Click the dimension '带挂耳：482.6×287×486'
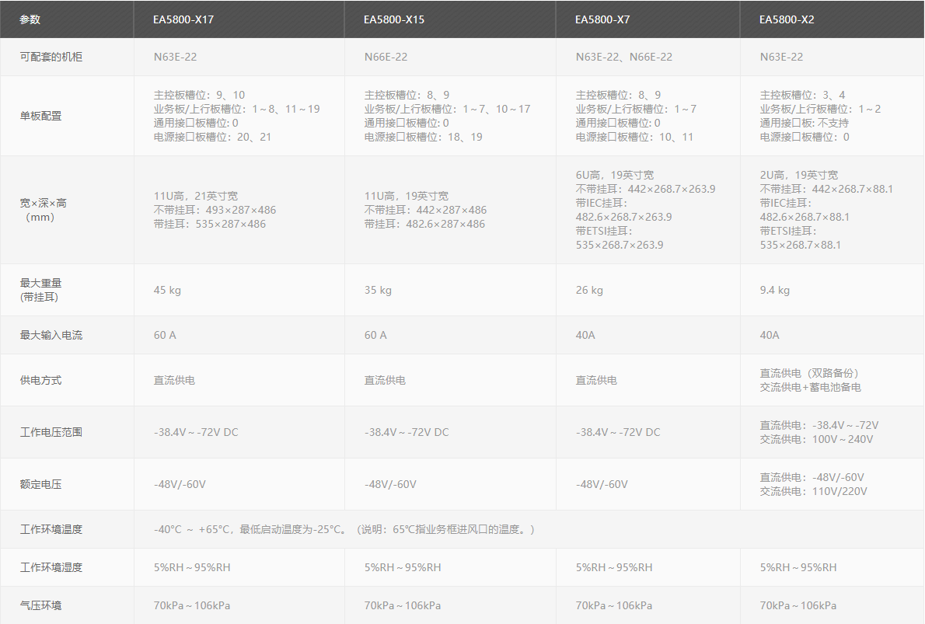Image resolution: width=925 pixels, height=624 pixels. [424, 224]
